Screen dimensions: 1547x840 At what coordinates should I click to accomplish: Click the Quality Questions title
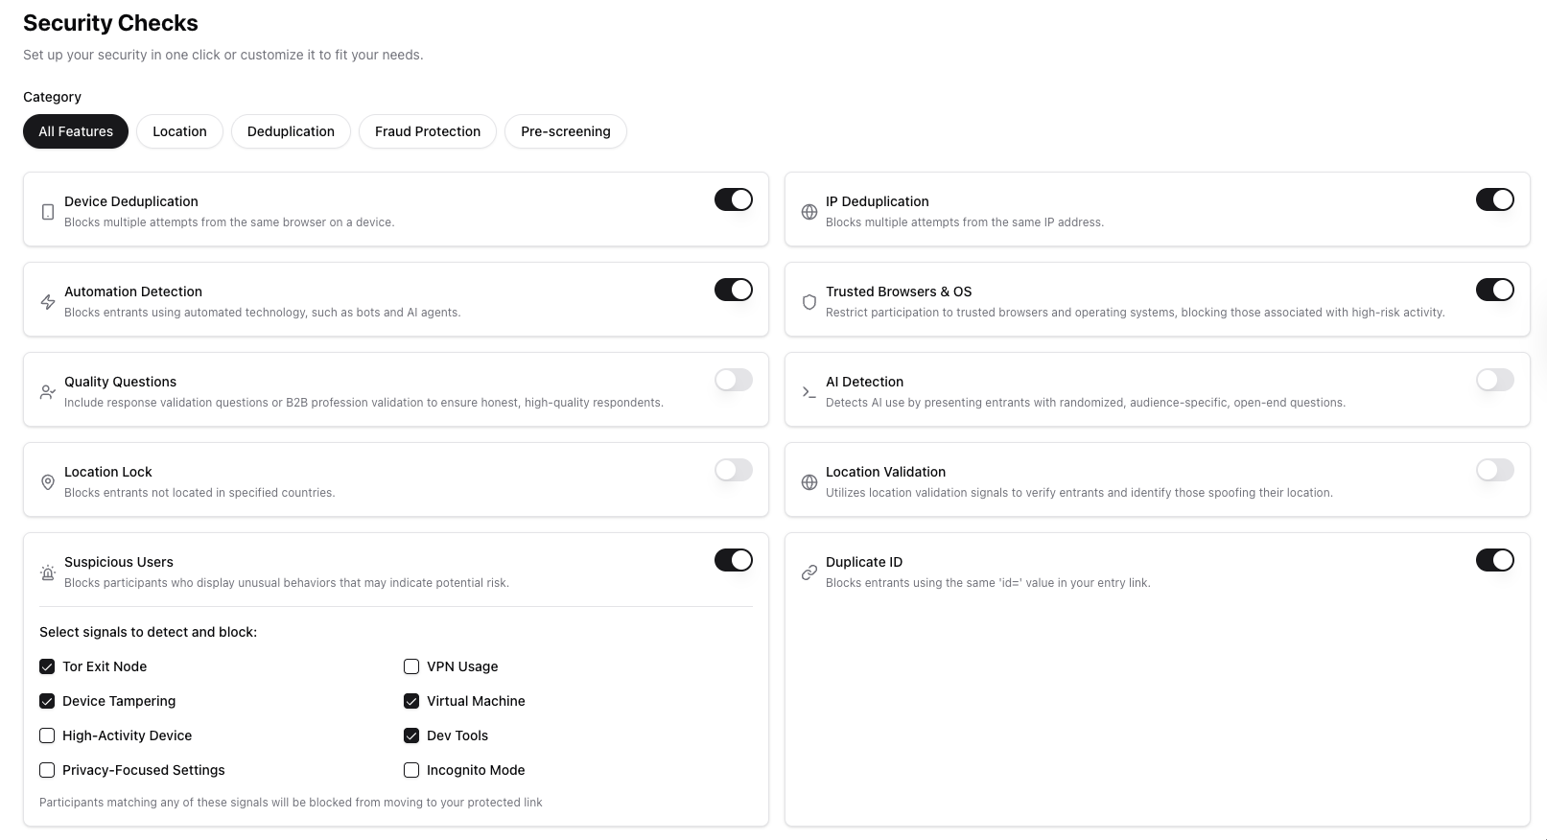pyautogui.click(x=121, y=382)
